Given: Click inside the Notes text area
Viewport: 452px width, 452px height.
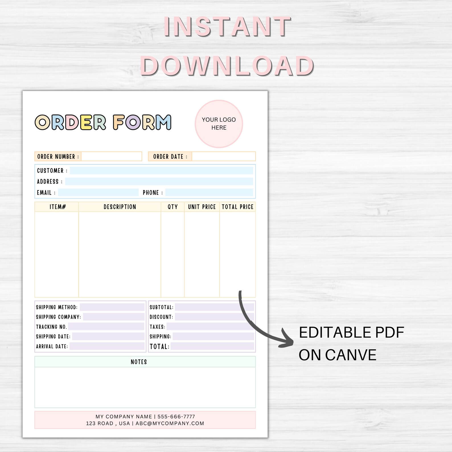Looking at the screenshot, I should click(145, 387).
